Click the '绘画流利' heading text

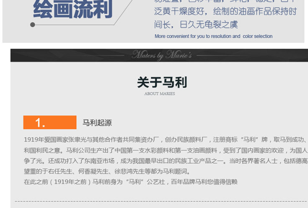[x=72, y=9]
